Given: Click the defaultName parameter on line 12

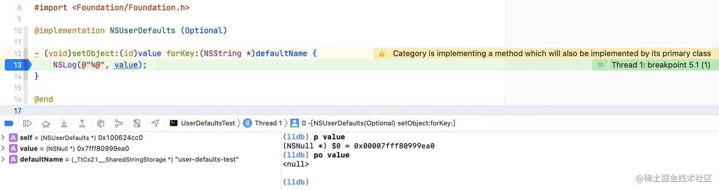Looking at the screenshot, I should pyautogui.click(x=282, y=53).
